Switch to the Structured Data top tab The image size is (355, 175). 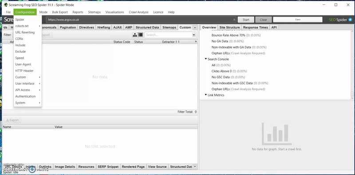click(x=147, y=27)
